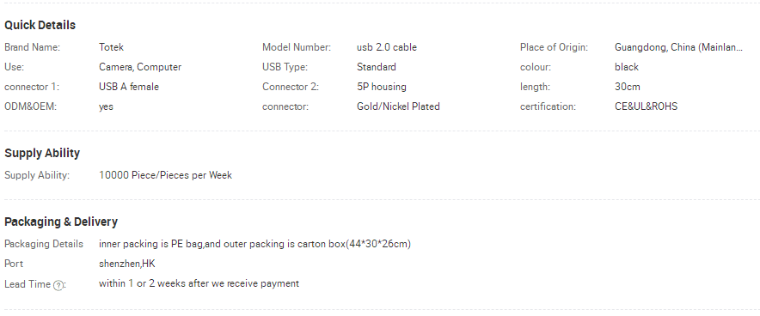
Task: Click the Lead Time help question-mark icon
Action: coord(58,285)
